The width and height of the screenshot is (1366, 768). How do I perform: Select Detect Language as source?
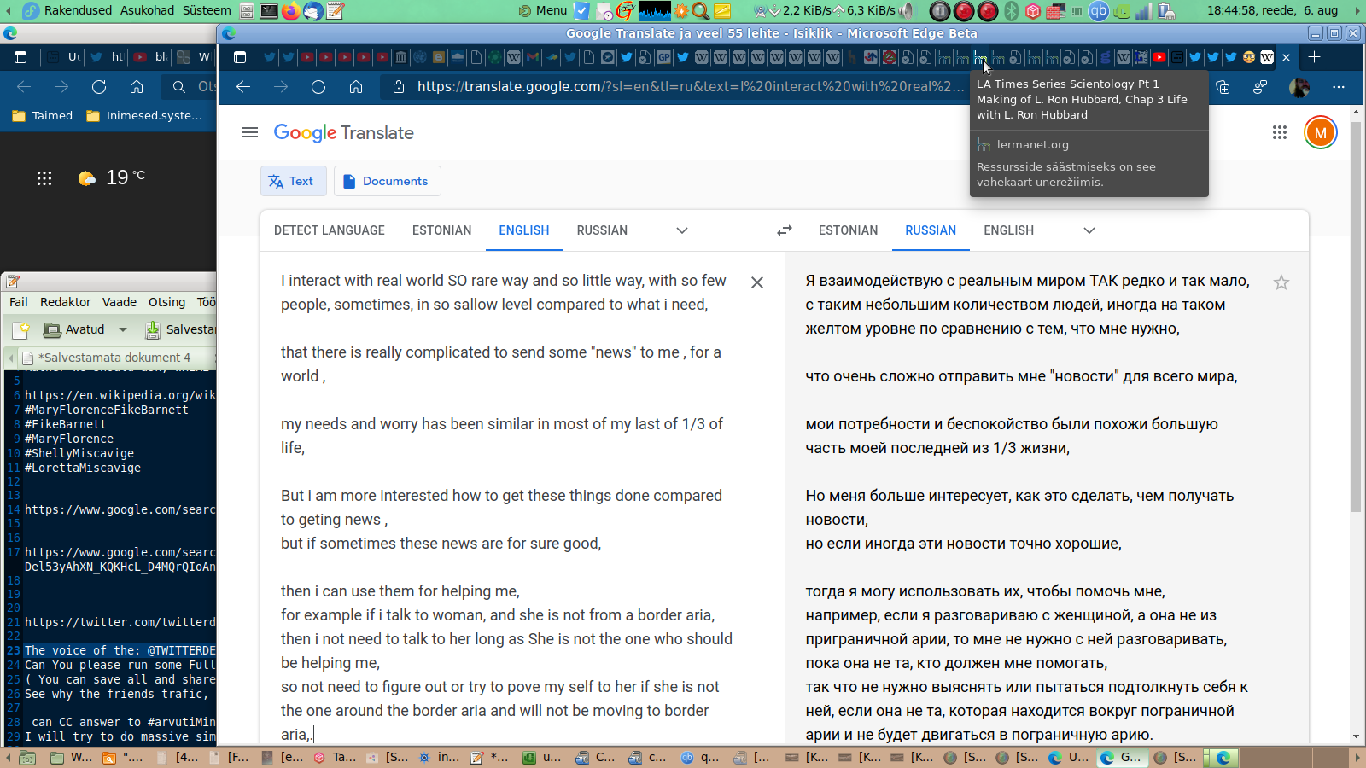330,230
